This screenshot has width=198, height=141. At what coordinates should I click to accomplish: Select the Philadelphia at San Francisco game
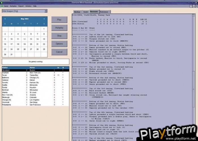click(x=35, y=105)
